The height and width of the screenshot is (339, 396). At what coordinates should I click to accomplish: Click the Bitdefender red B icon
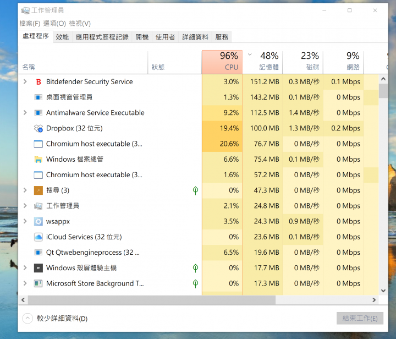pos(38,82)
